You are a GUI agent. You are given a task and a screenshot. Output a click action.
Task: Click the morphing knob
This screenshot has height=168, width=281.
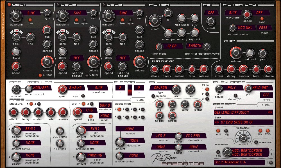click(227, 152)
